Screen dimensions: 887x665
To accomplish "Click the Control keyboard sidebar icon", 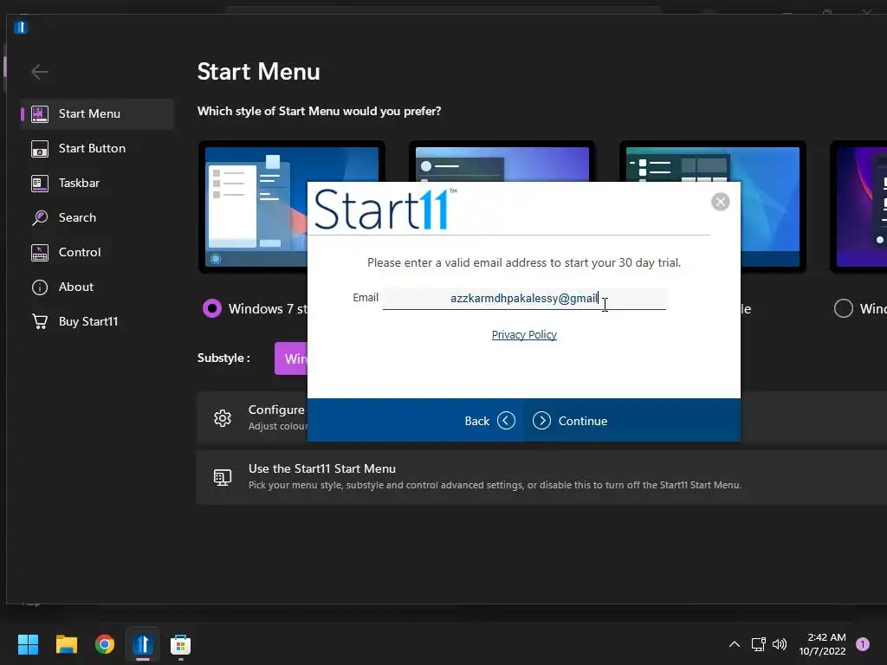I will click(40, 253).
